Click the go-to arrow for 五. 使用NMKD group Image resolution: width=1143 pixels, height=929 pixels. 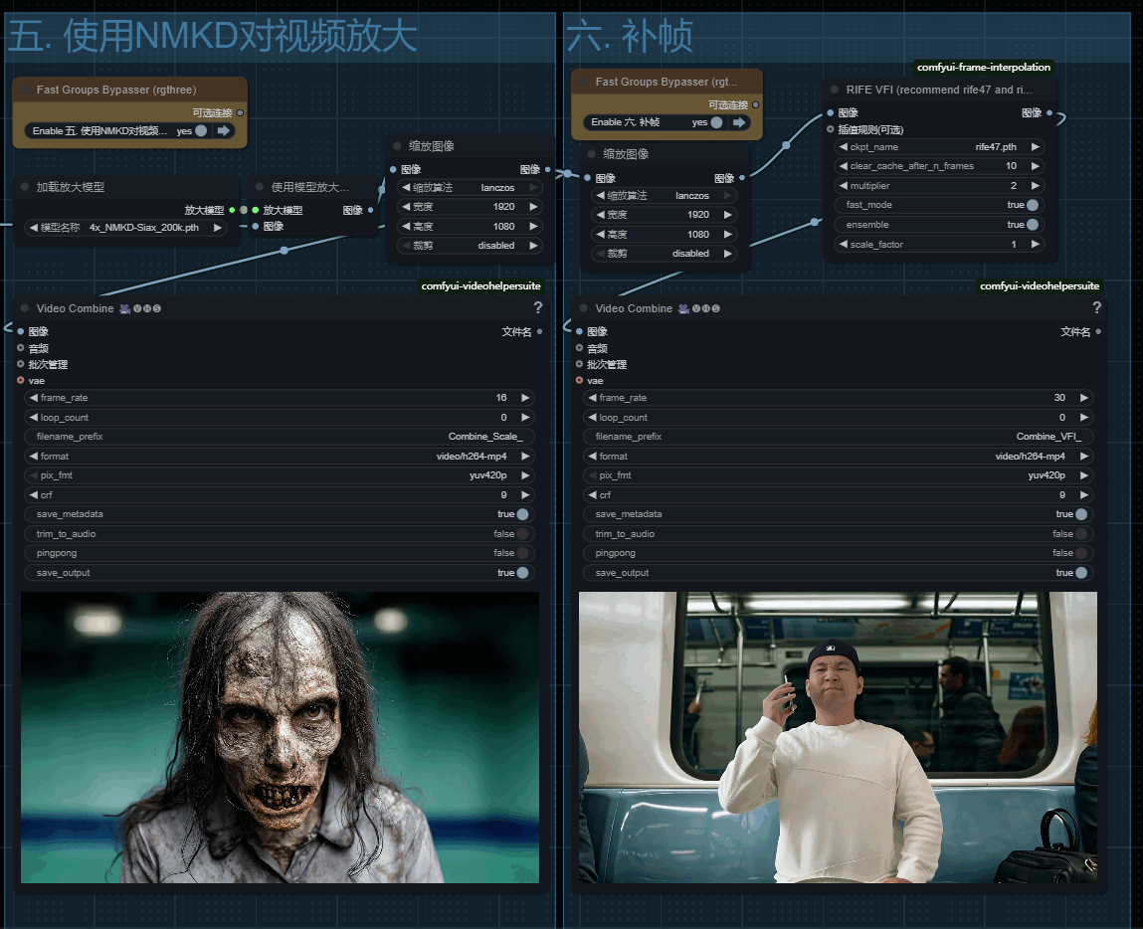pos(224,130)
